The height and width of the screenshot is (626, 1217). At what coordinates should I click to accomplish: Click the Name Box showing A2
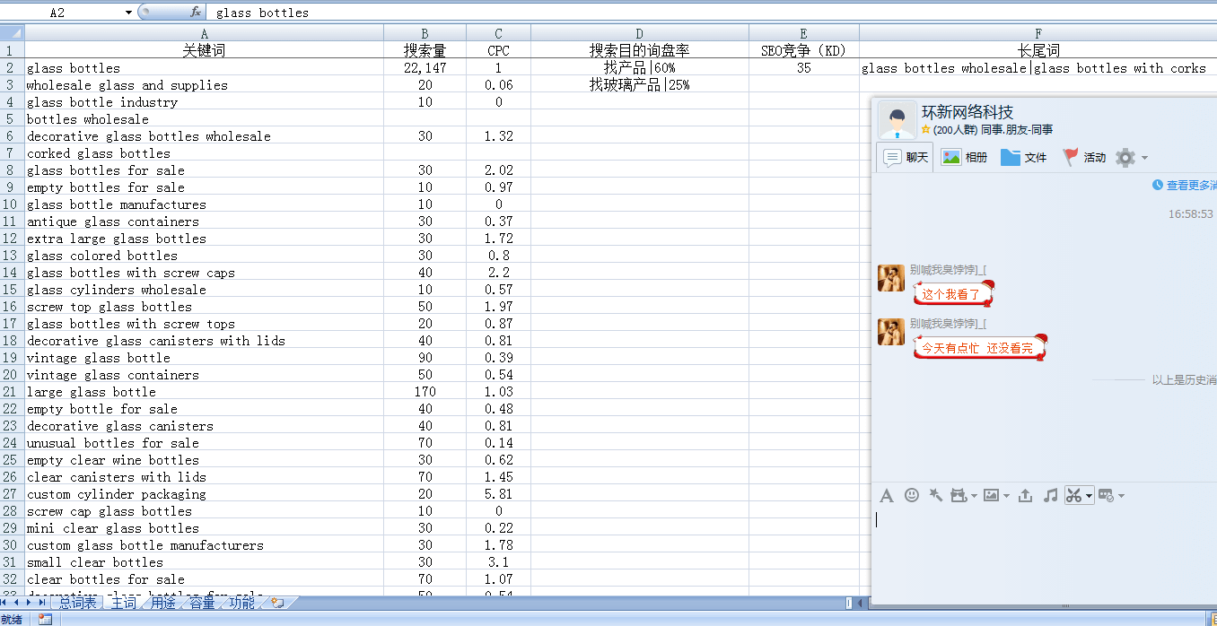(63, 13)
